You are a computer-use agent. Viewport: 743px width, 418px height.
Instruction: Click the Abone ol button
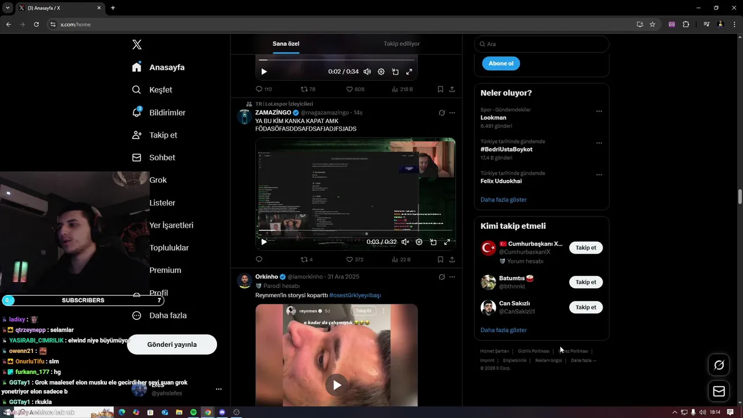point(501,63)
